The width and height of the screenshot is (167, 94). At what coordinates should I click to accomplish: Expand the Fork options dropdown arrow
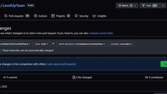pyautogui.click(x=163, y=5)
